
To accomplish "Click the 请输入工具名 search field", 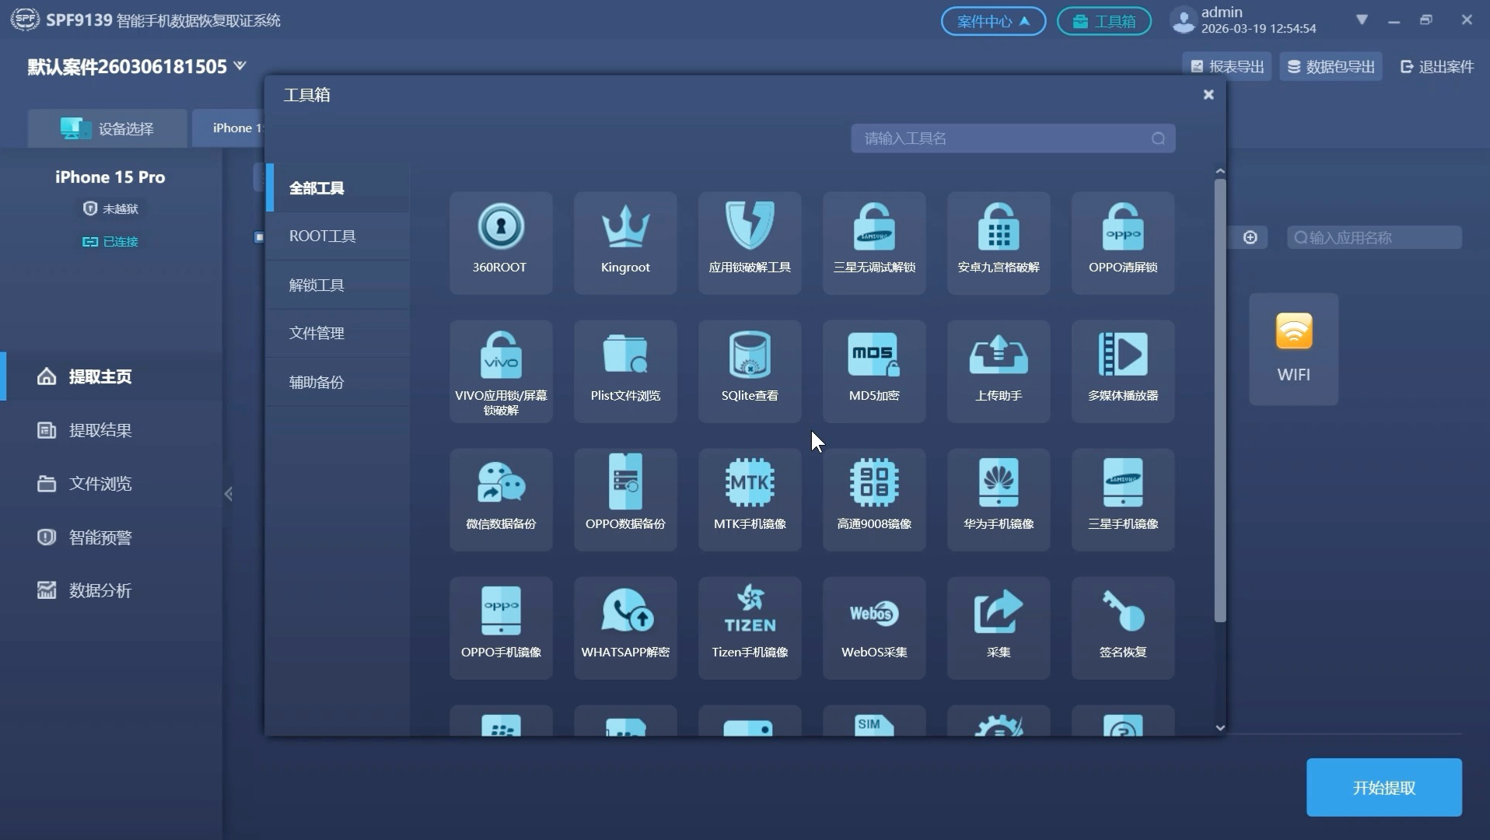I will pos(1013,138).
